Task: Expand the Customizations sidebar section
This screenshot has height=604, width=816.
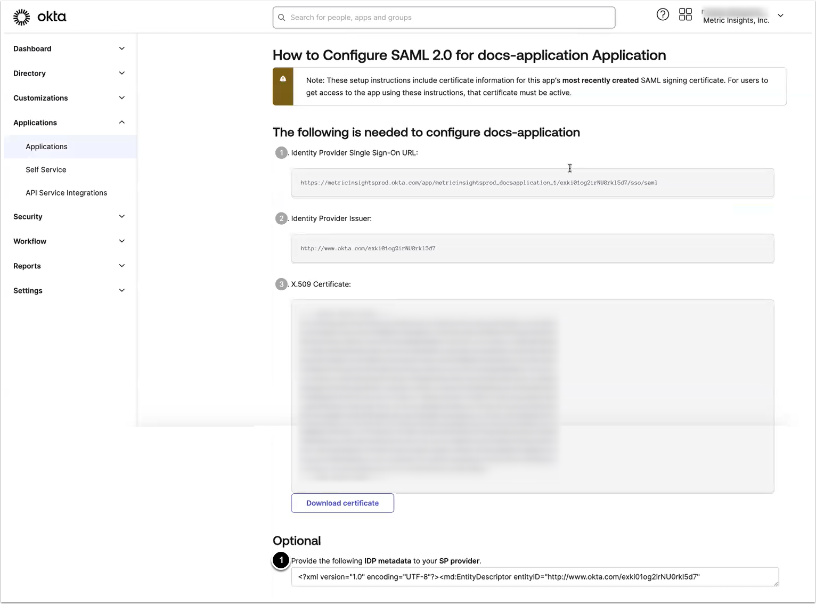Action: pyautogui.click(x=122, y=98)
